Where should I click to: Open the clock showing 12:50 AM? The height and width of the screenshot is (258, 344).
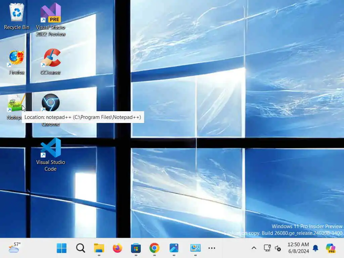tap(298, 248)
